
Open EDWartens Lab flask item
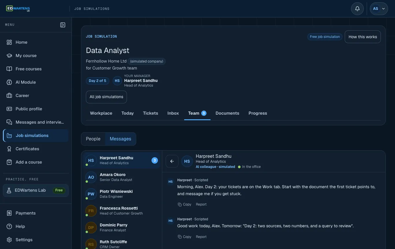pos(36,190)
